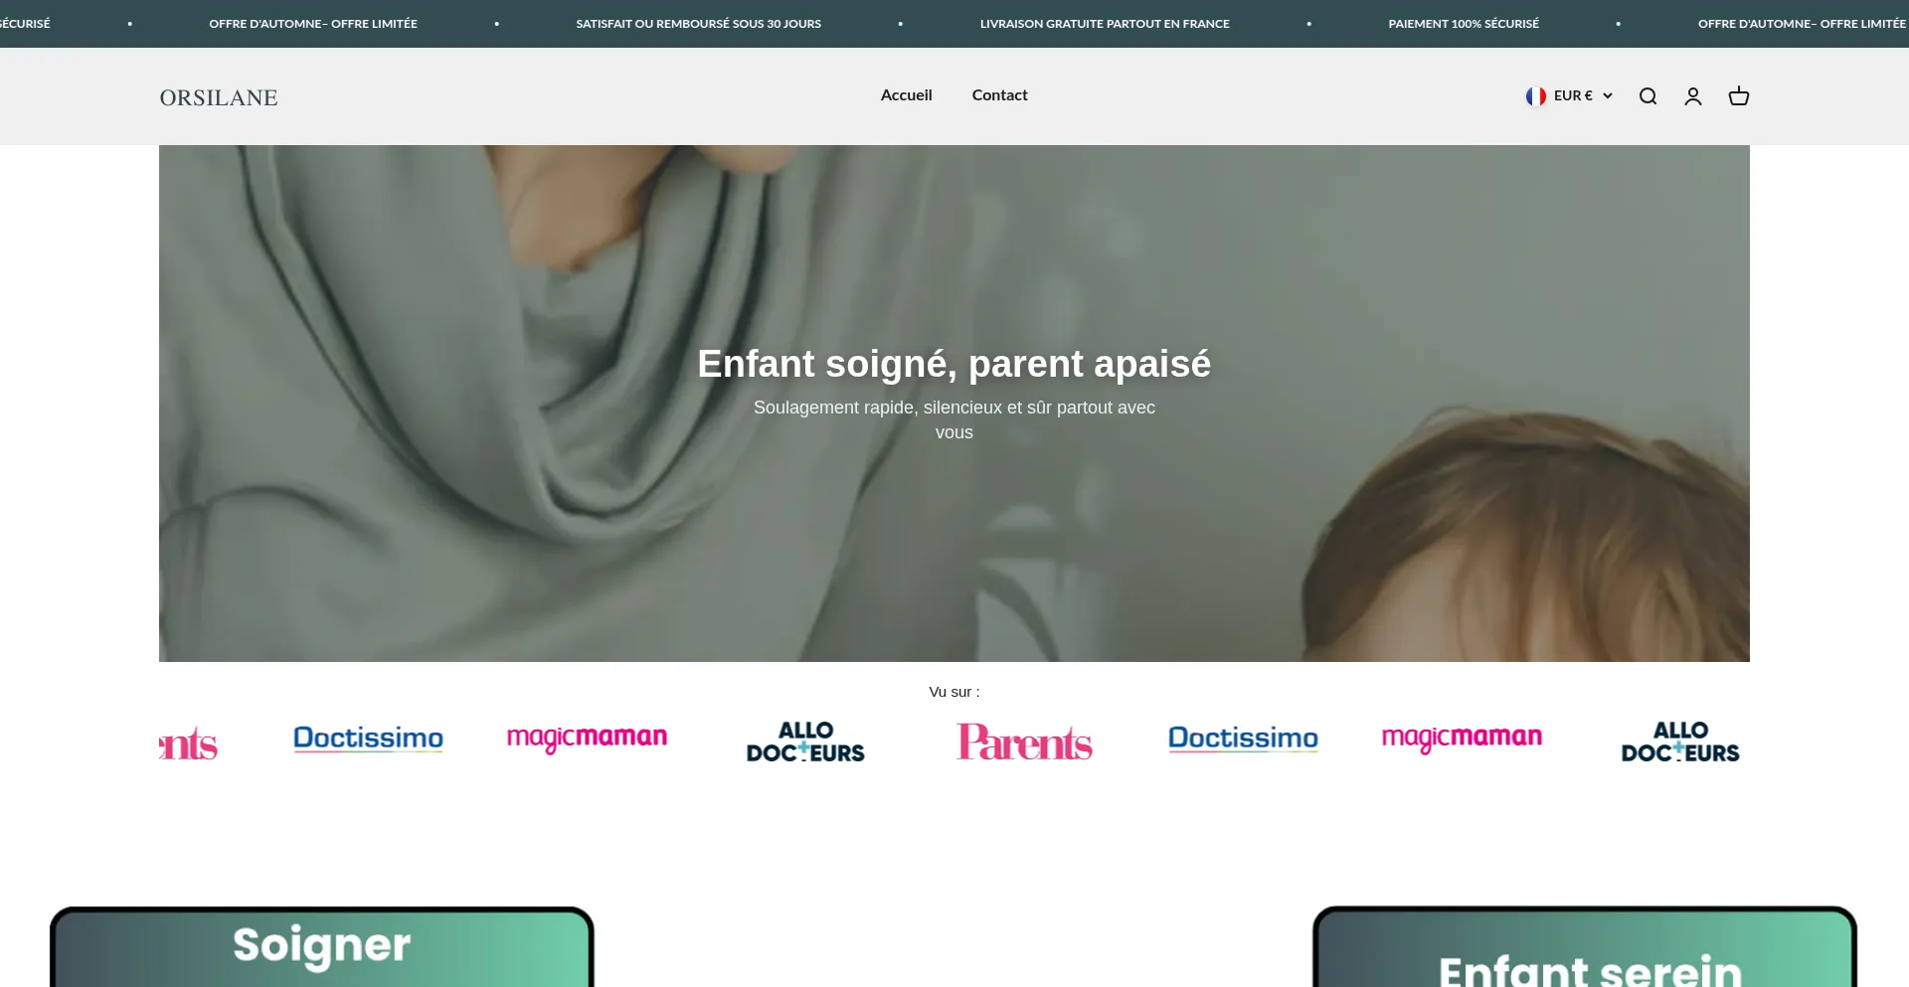
Task: Click the rightmost Allo Docteurs logo
Action: (1680, 742)
